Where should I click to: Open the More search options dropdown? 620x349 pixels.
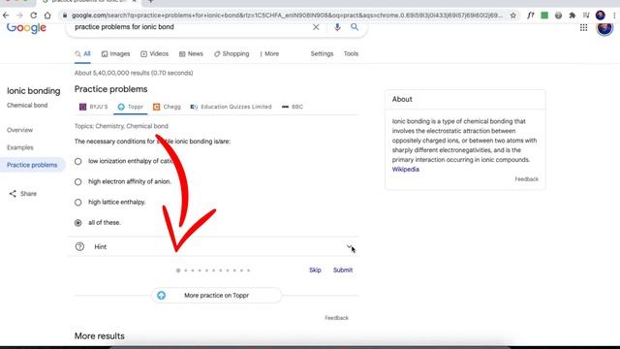(x=269, y=54)
